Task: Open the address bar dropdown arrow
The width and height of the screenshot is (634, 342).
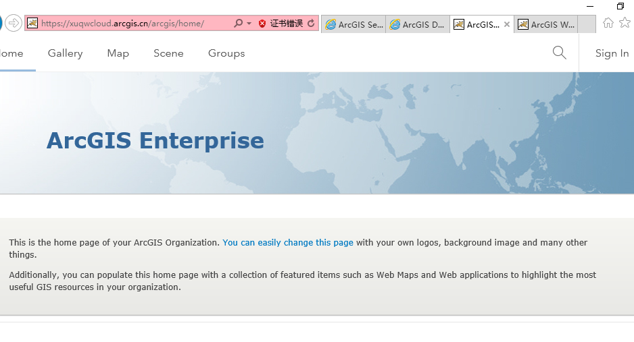Action: coord(249,24)
